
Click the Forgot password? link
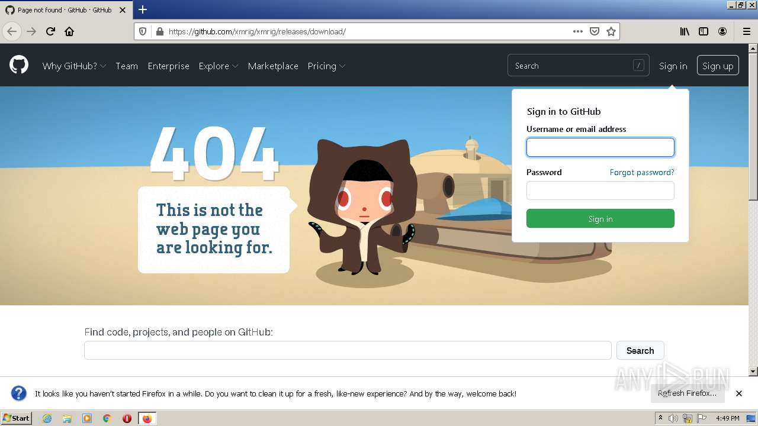pos(642,172)
